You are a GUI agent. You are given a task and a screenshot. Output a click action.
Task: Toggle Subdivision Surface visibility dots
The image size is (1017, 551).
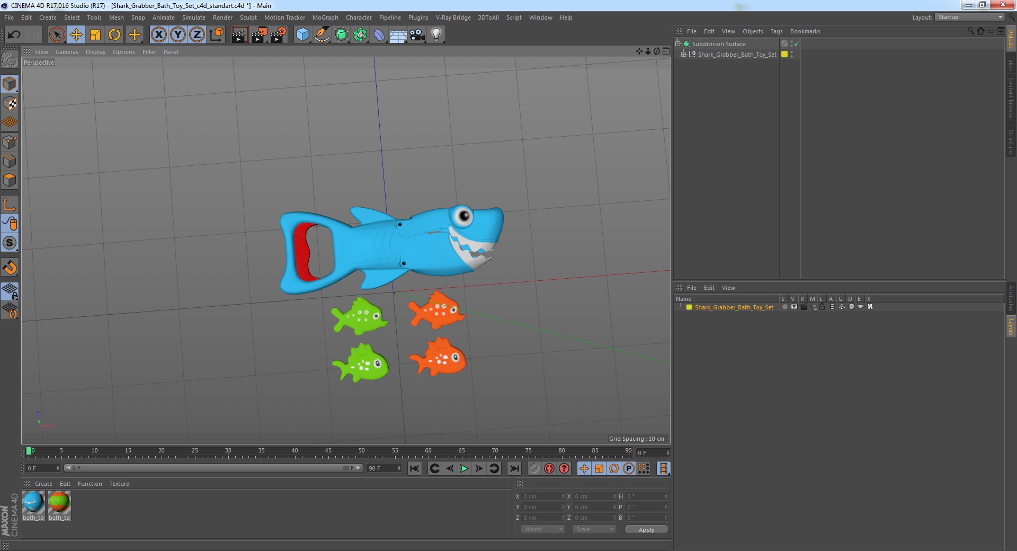coord(791,44)
